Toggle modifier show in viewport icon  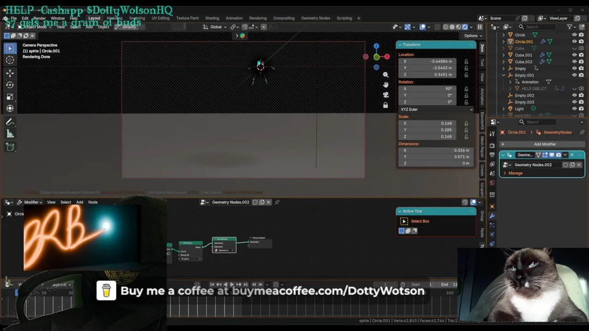(551, 155)
